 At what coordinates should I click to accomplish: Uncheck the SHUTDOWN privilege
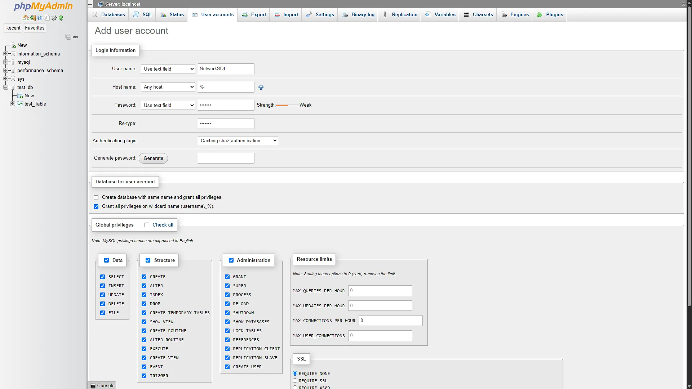point(227,313)
